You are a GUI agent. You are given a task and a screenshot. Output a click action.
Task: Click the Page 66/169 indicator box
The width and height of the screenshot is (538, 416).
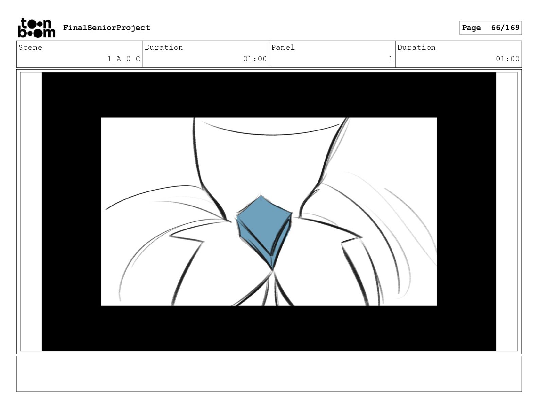tap(490, 28)
